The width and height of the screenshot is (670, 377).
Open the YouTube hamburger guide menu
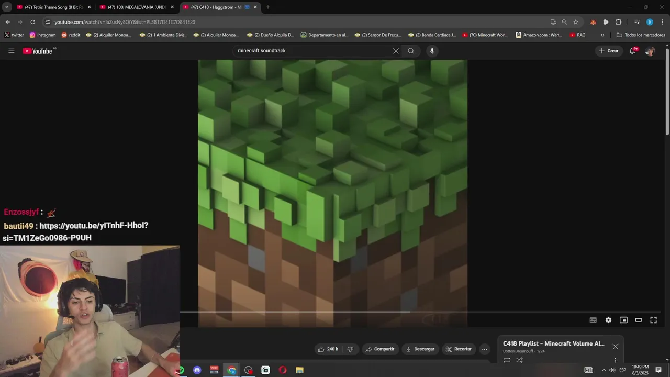(11, 51)
